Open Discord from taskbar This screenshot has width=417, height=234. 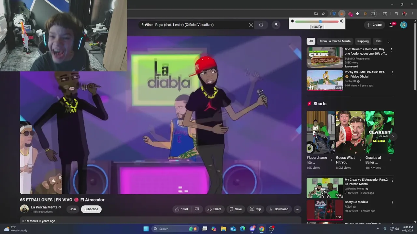coord(252,229)
